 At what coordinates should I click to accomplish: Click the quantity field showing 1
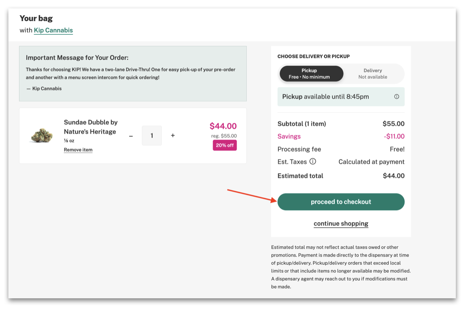(x=152, y=136)
